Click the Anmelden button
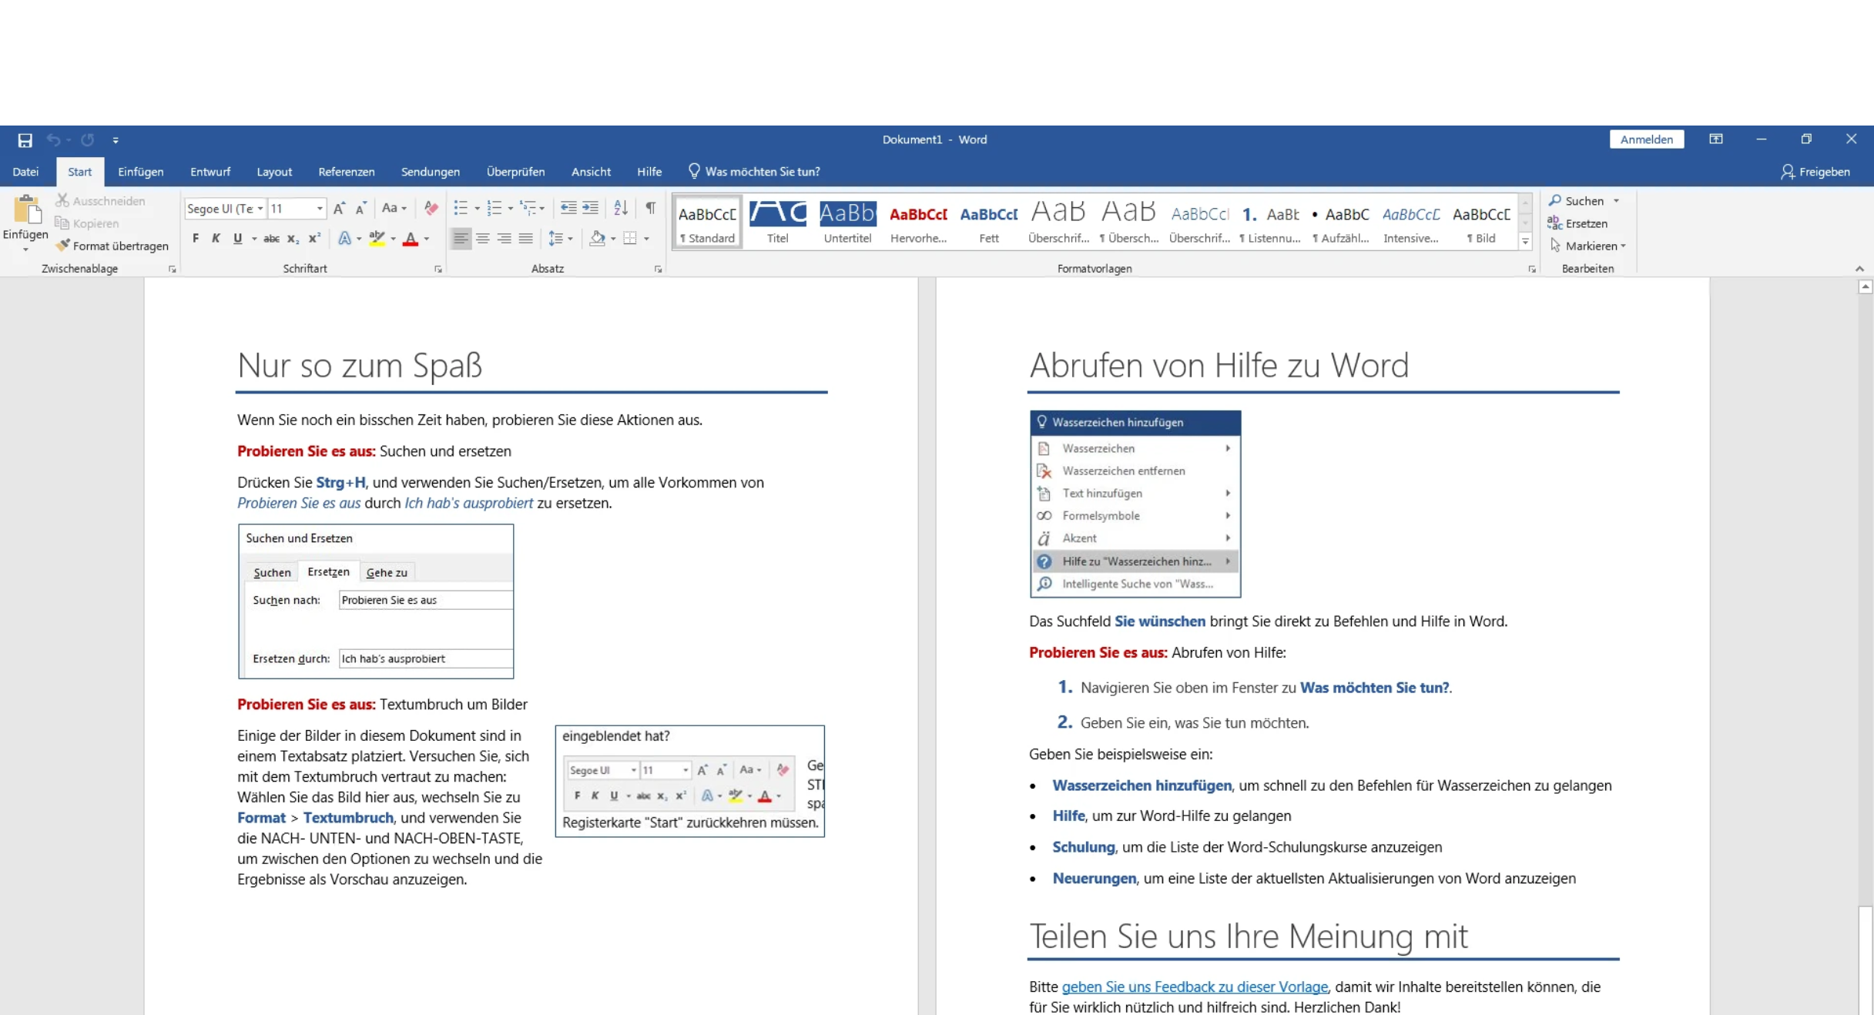The height and width of the screenshot is (1015, 1874). click(x=1646, y=139)
